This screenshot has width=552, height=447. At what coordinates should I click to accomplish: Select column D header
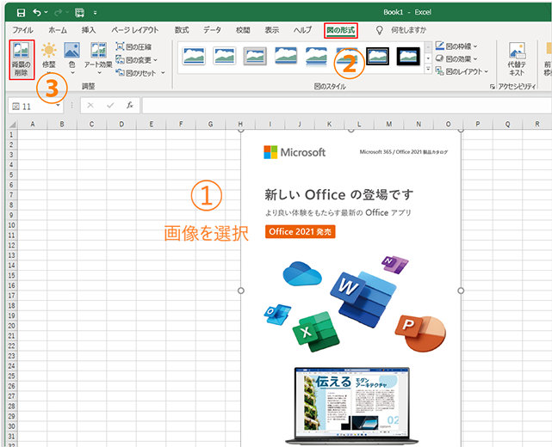coord(121,124)
